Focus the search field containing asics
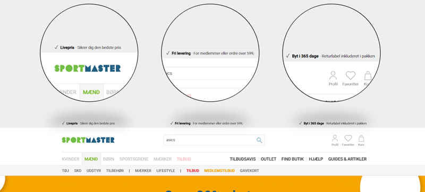Screen dimensions: 425x192 214,140
